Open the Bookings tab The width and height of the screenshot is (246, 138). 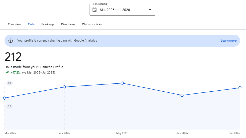point(48,24)
